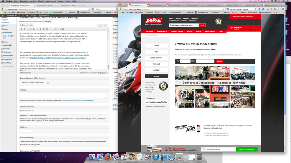Open Warenkorb shopping cart icon
This screenshot has width=291, height=163.
pos(231,28)
